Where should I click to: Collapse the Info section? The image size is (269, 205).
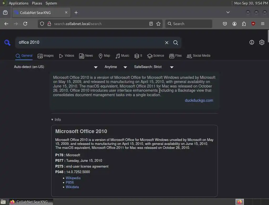pos(56,120)
